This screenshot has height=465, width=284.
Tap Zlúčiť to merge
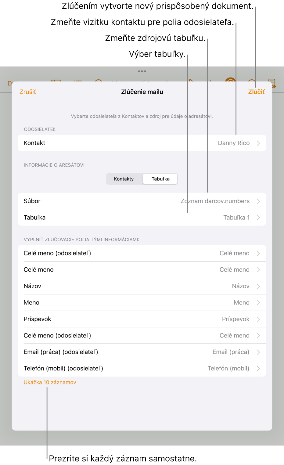(256, 92)
